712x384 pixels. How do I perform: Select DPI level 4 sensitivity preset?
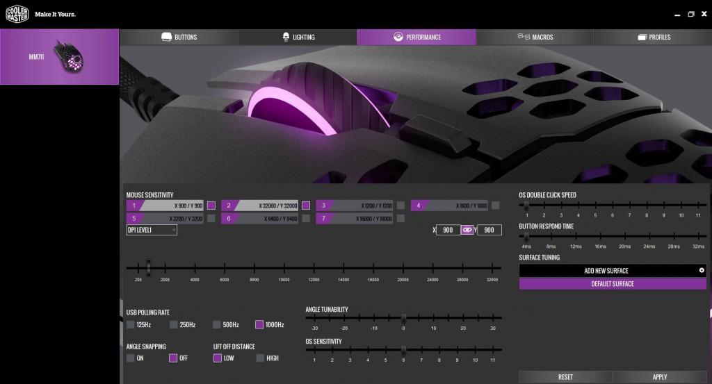449,206
